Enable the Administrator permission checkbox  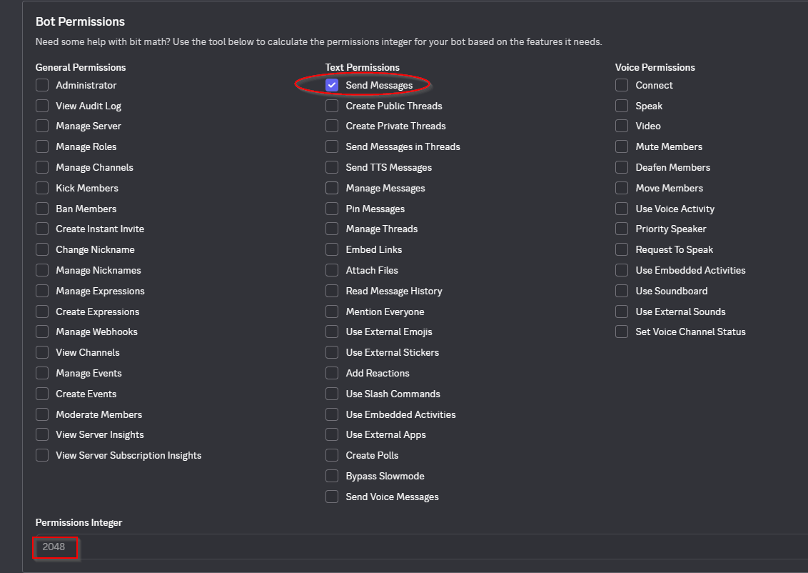pyautogui.click(x=42, y=85)
